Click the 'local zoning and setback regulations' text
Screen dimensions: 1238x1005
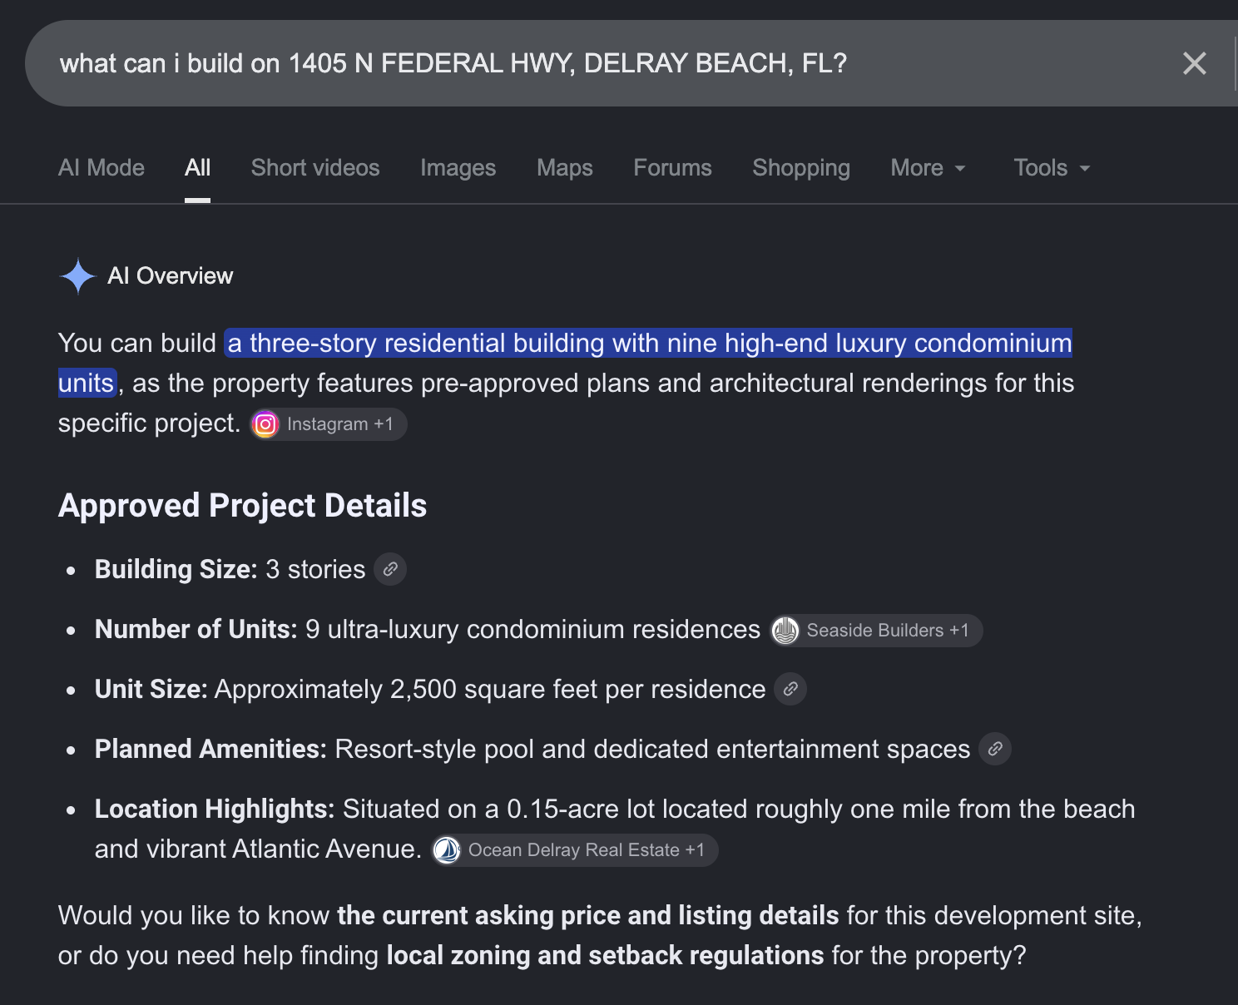(x=606, y=956)
